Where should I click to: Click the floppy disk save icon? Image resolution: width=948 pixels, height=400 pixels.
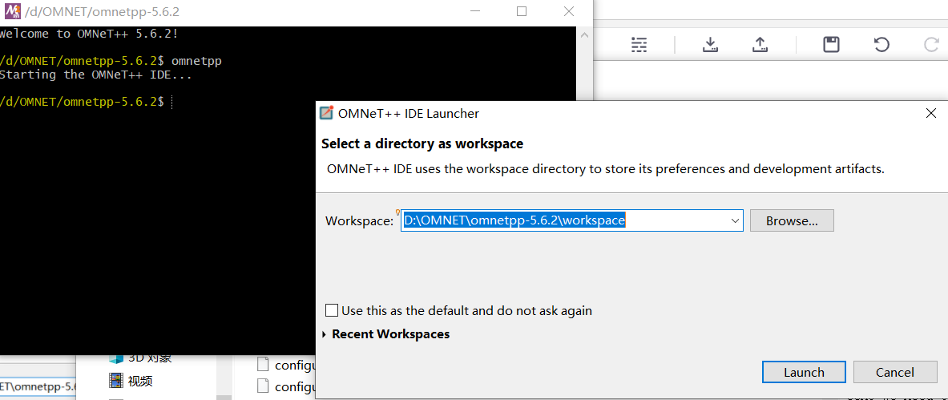tap(831, 45)
